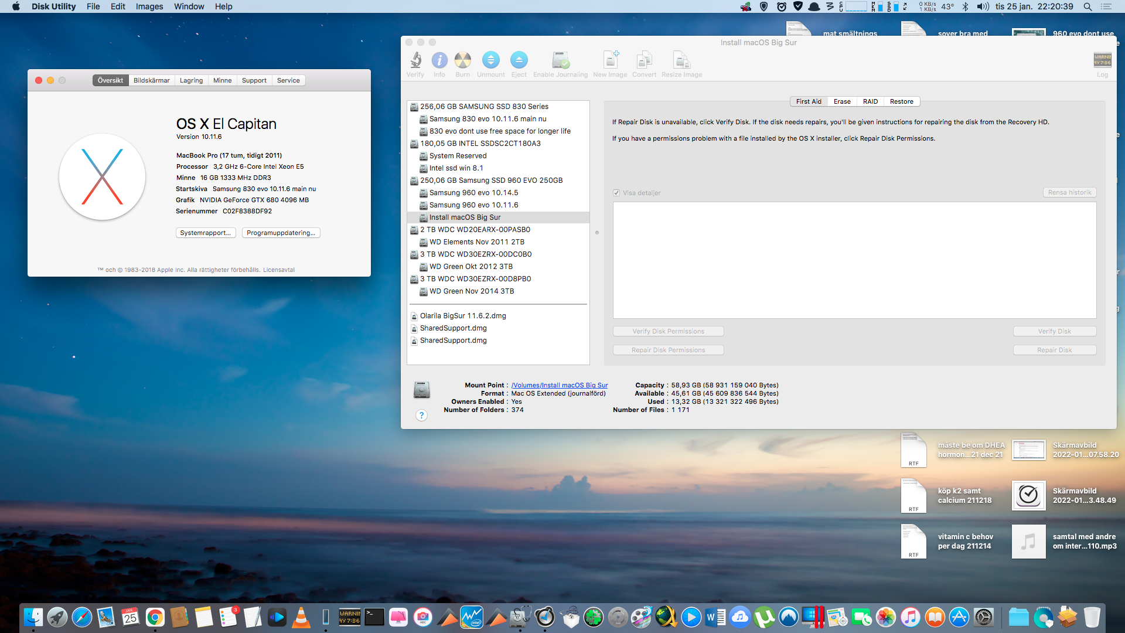Select Support tab in About This Mac
The width and height of the screenshot is (1125, 633).
coord(254,80)
